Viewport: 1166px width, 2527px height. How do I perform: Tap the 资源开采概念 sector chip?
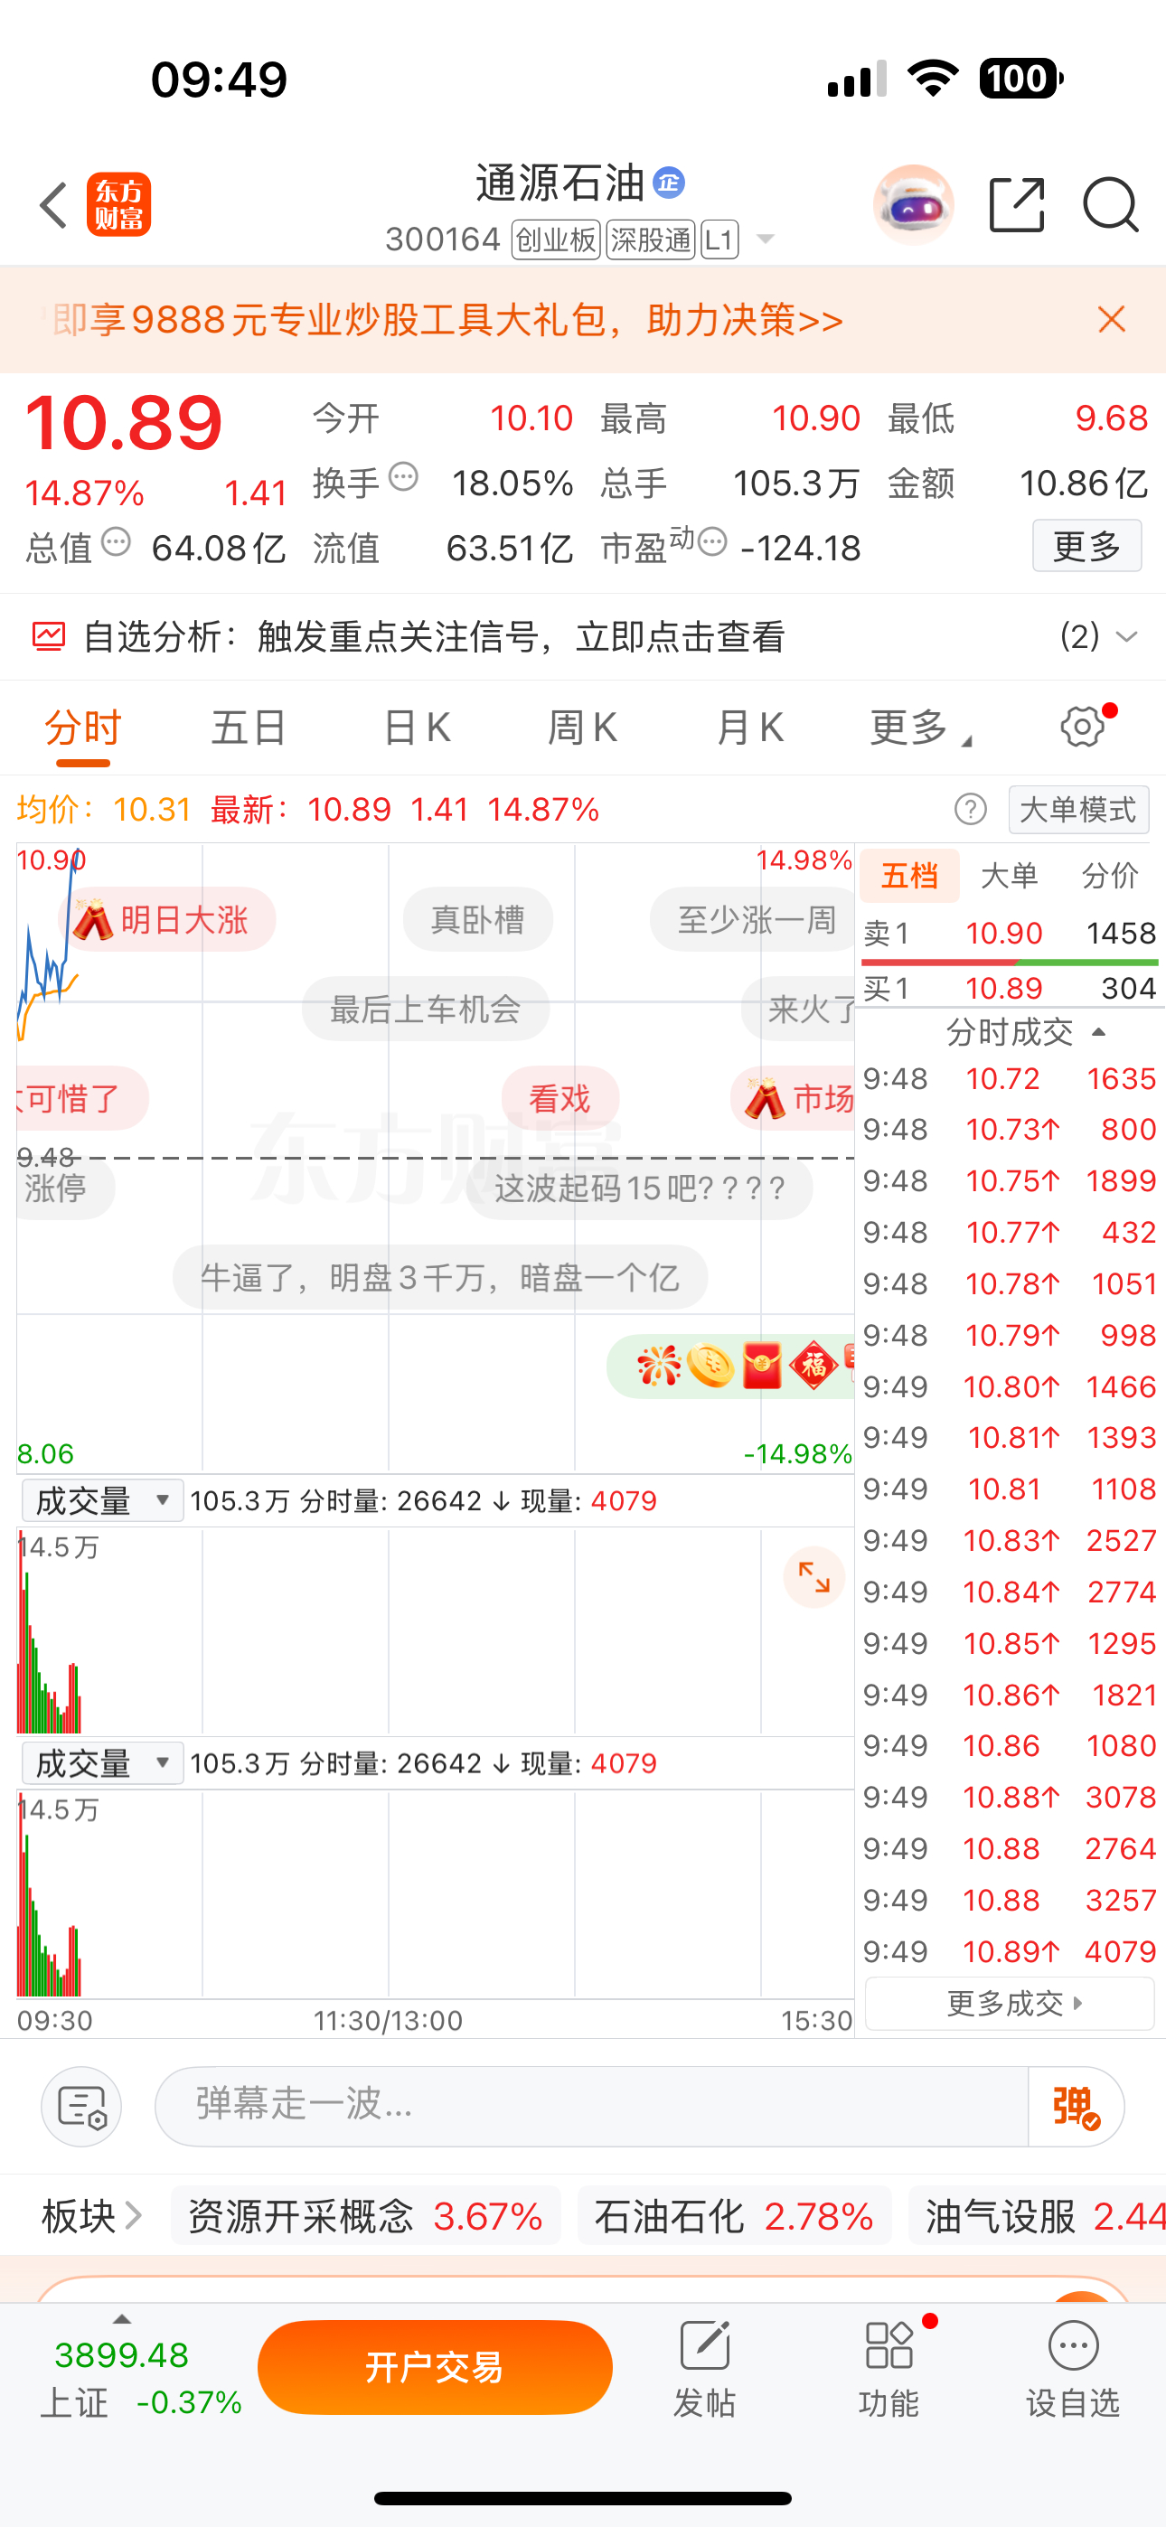click(x=365, y=2216)
